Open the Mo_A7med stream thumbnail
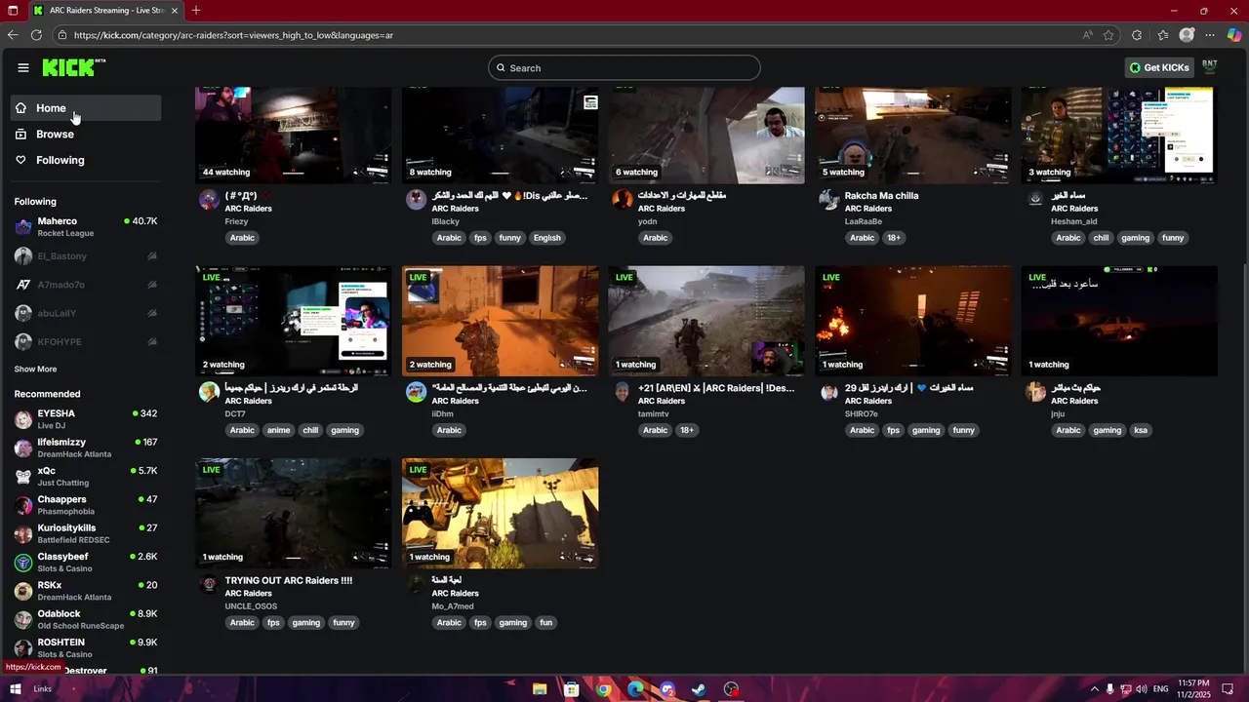 pyautogui.click(x=500, y=513)
